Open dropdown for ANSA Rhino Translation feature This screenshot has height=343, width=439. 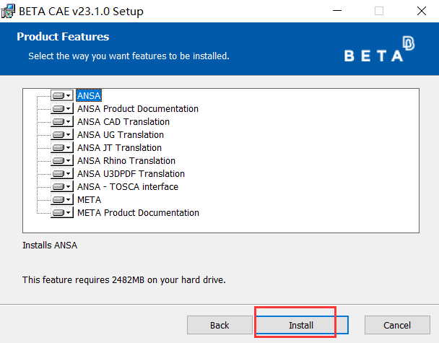pyautogui.click(x=62, y=160)
